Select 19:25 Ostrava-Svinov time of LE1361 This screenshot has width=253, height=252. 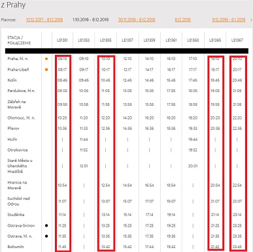171,225
